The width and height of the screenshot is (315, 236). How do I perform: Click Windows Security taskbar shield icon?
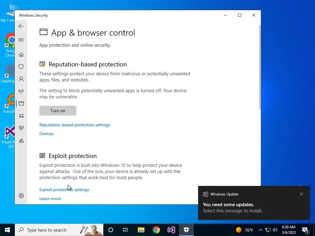click(x=186, y=230)
